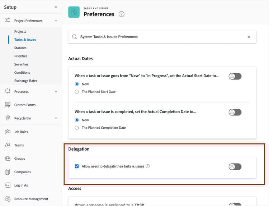Toggle lock switch for Delegation setting
The image size is (269, 206).
(x=235, y=166)
